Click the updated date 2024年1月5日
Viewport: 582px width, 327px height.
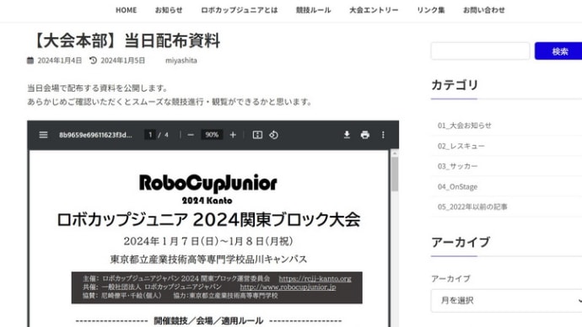point(123,61)
